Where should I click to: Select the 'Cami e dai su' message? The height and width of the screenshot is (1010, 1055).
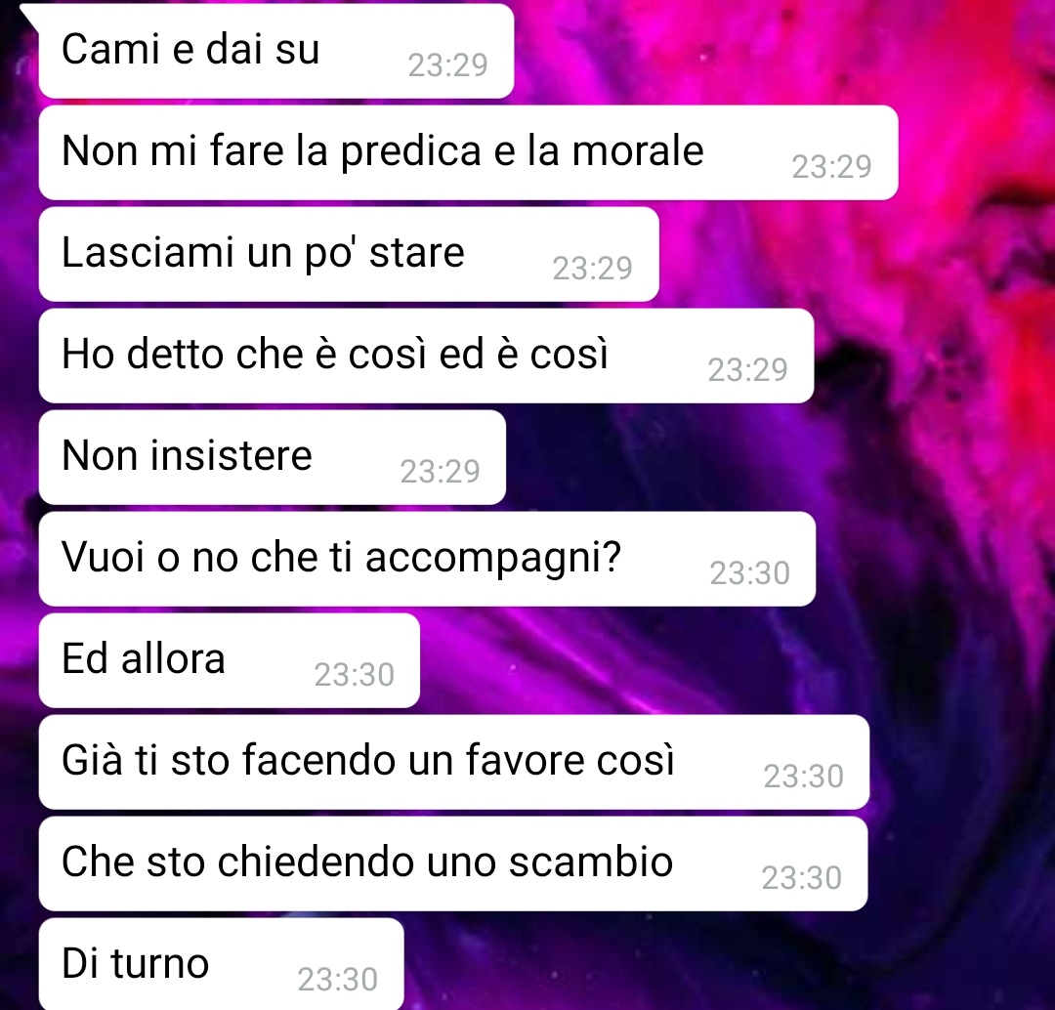(x=276, y=51)
